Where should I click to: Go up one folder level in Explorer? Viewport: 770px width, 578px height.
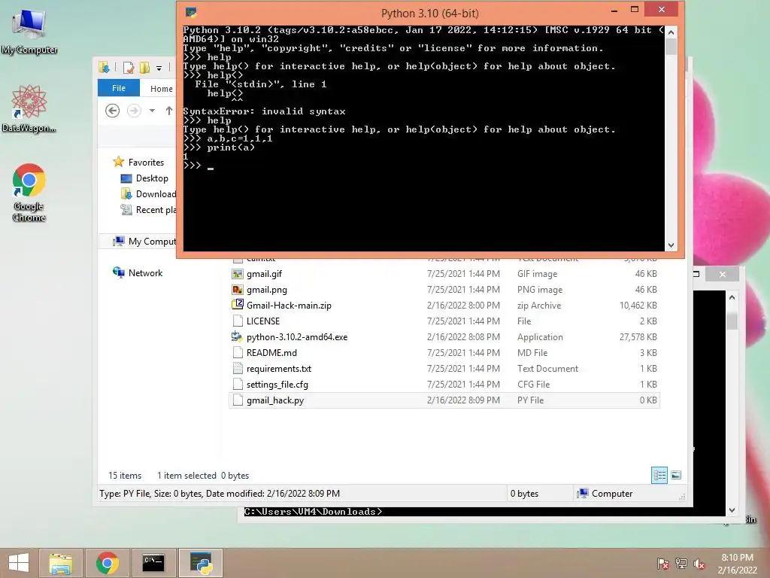(x=169, y=111)
